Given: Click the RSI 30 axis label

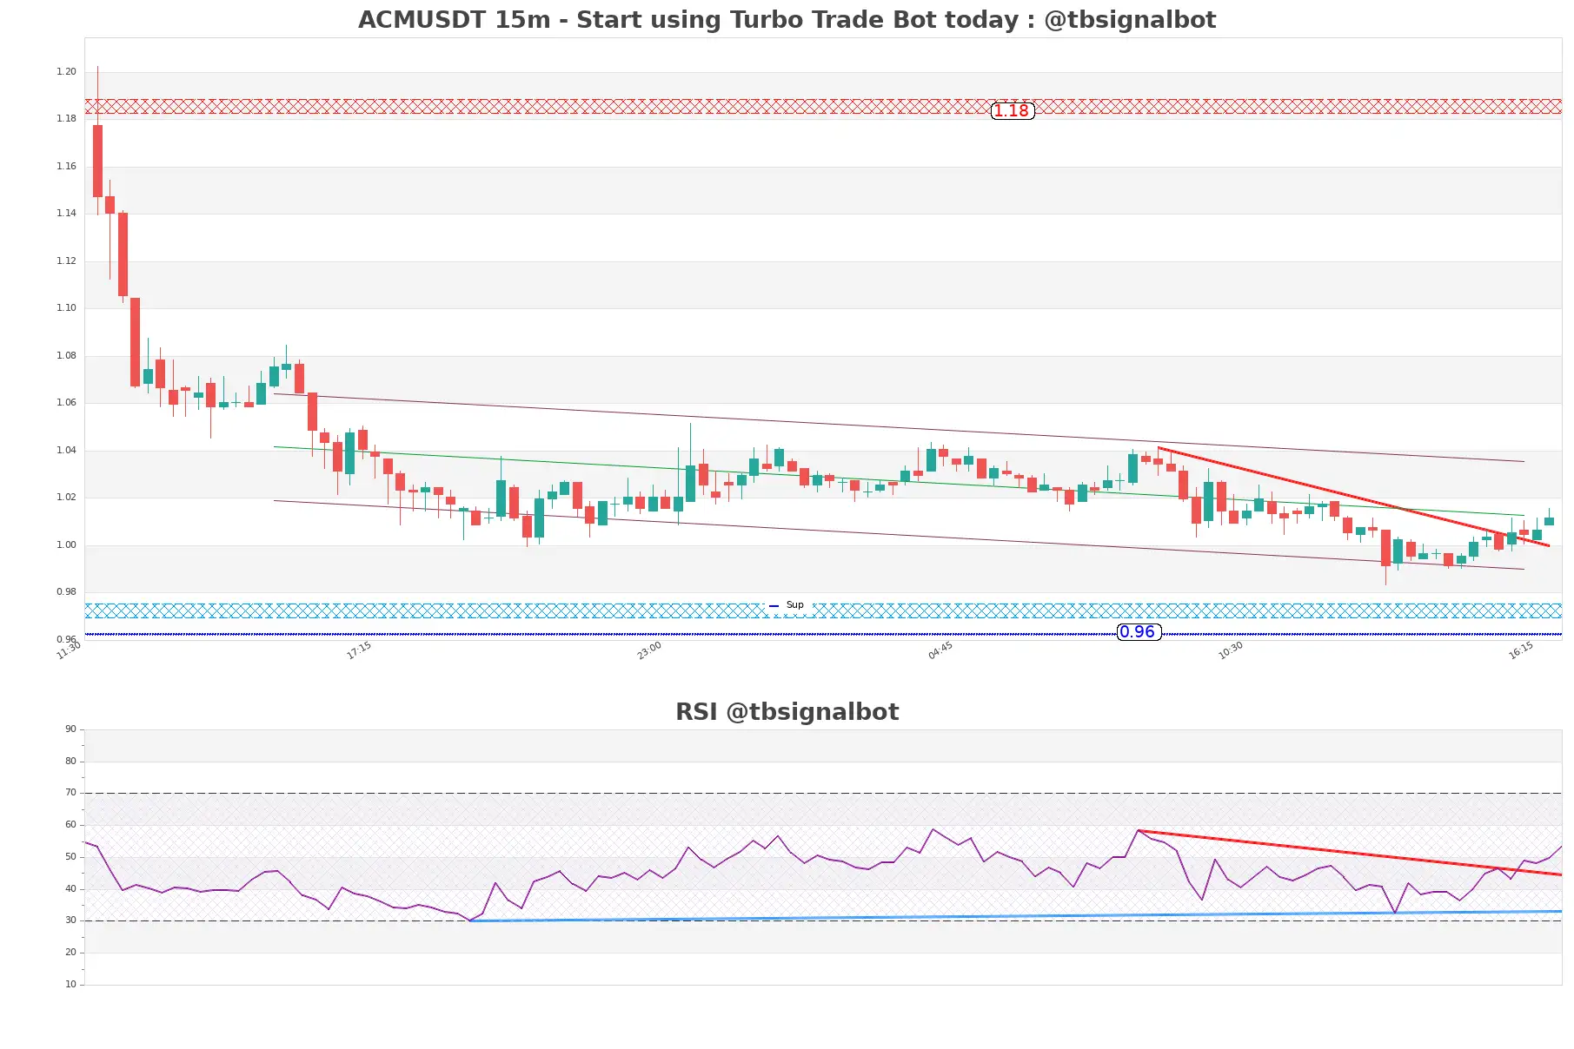Looking at the screenshot, I should click(70, 920).
